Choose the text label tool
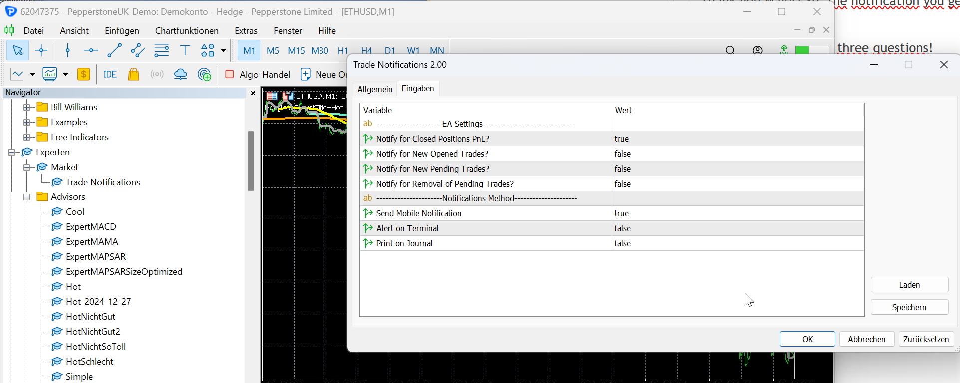 (x=185, y=50)
